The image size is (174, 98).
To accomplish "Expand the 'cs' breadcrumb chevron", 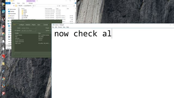I will tap(35, 6).
